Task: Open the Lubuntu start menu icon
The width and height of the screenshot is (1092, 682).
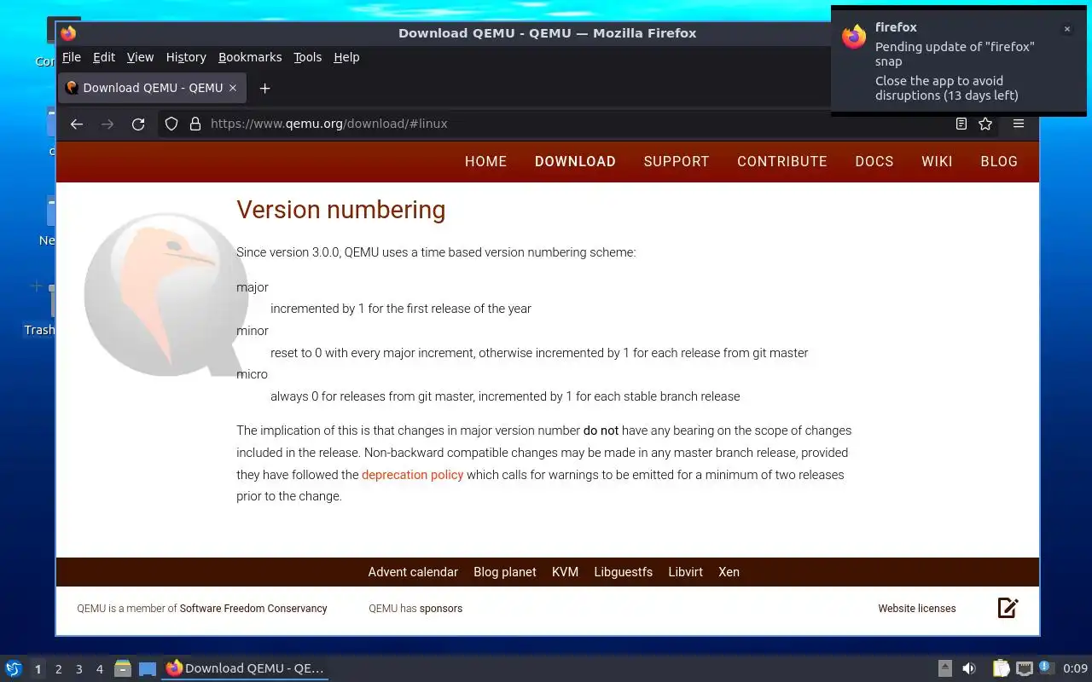Action: click(14, 668)
